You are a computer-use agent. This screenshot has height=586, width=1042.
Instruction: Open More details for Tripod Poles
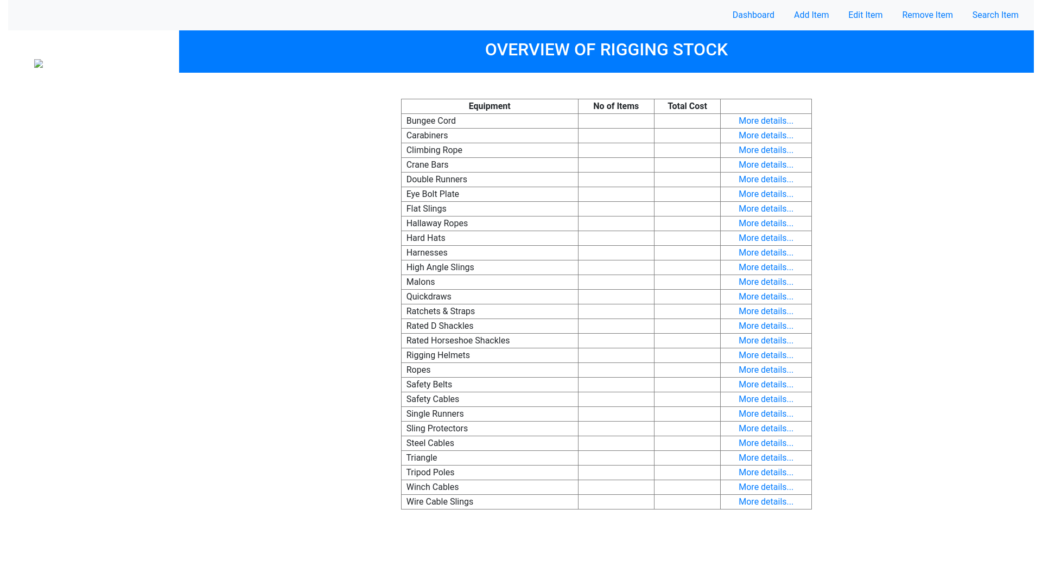pos(766,473)
